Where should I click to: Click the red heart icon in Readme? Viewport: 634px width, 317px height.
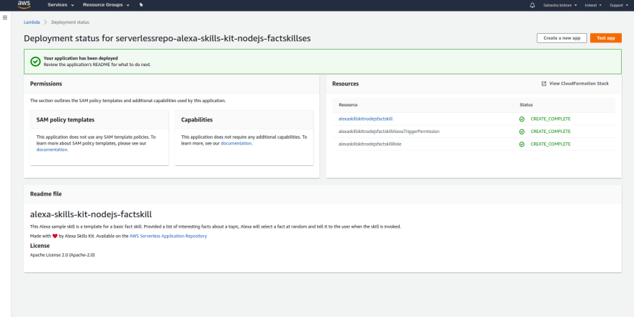click(55, 236)
